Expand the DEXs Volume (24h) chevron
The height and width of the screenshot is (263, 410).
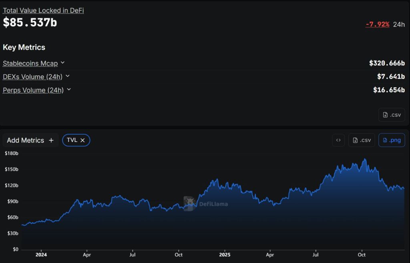[x=67, y=76]
